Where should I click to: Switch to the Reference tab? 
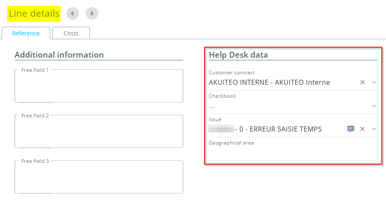click(x=26, y=33)
